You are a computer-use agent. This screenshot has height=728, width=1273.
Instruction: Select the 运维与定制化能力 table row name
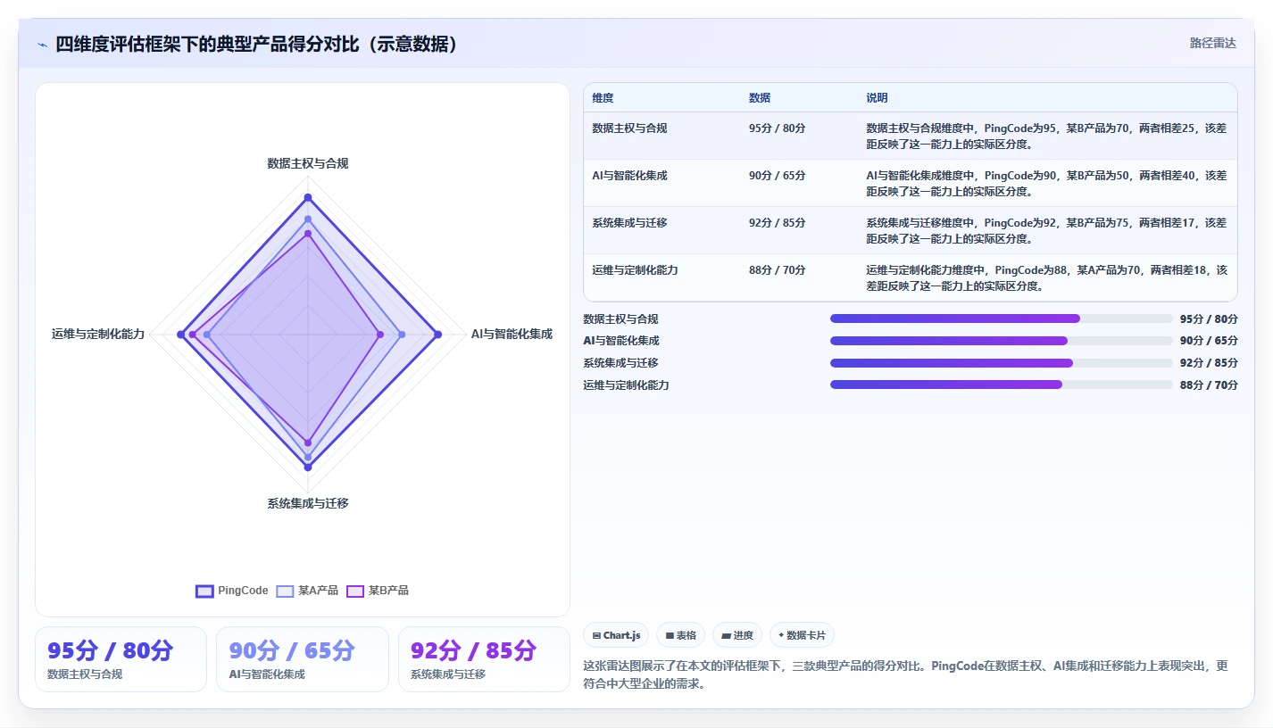(635, 269)
